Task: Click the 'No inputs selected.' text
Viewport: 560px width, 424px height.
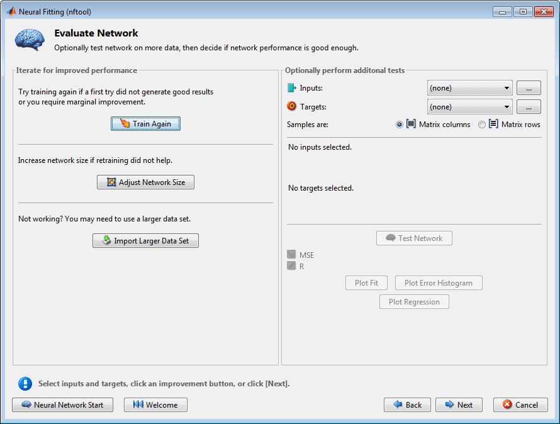Action: [320, 147]
